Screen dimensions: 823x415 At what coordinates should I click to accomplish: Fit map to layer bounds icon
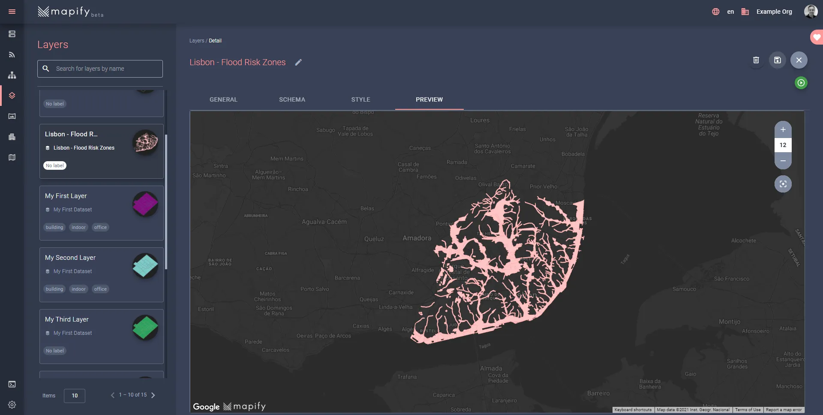coord(783,184)
